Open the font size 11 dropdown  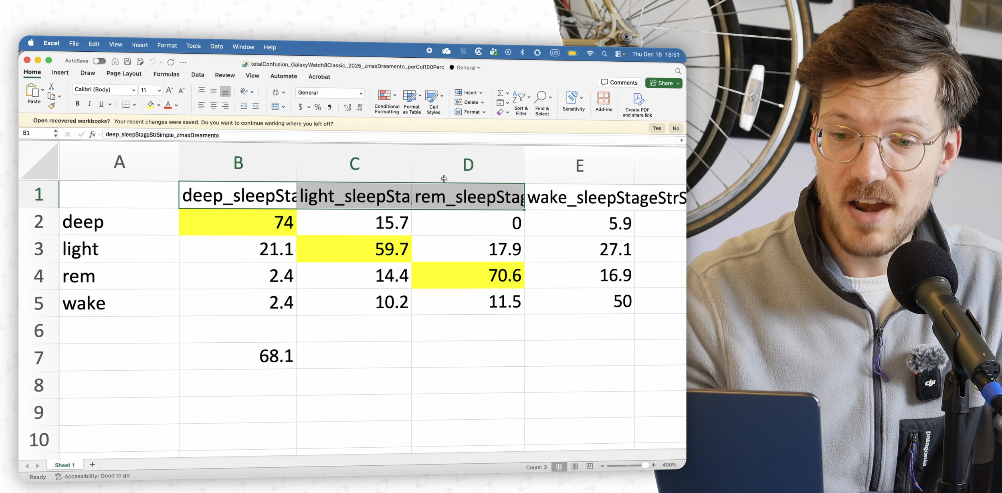click(x=159, y=90)
